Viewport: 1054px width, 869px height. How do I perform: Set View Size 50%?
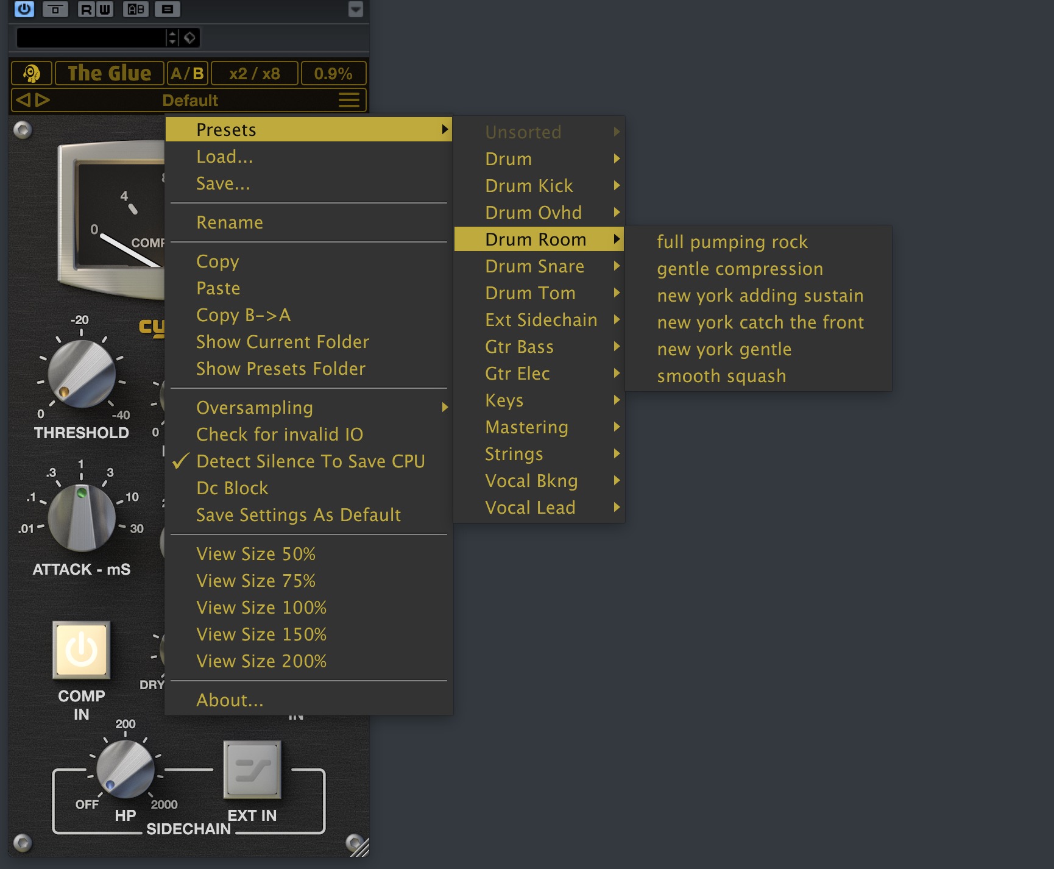coord(309,554)
